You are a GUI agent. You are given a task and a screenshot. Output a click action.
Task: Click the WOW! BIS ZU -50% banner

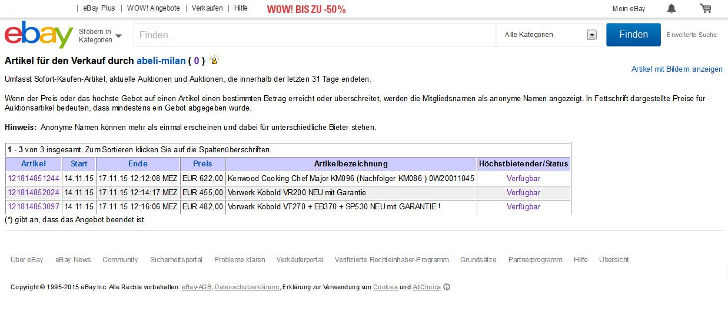click(x=306, y=9)
